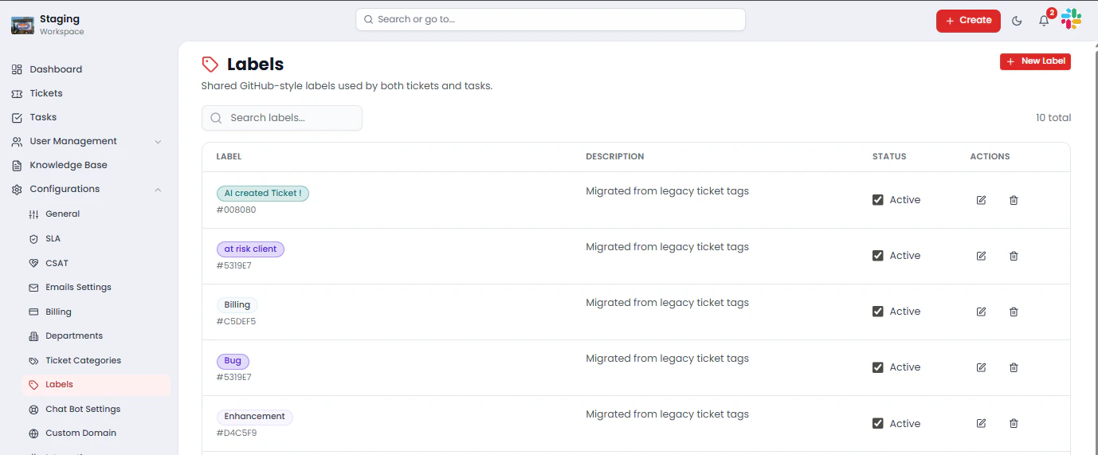Uncheck Active for Bug label
The image size is (1098, 455).
pos(877,367)
